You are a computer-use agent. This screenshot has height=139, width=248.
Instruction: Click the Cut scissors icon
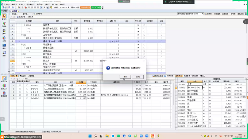pos(16,7)
